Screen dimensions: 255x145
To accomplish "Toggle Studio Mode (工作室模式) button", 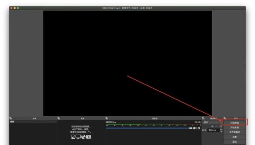I will (234, 132).
